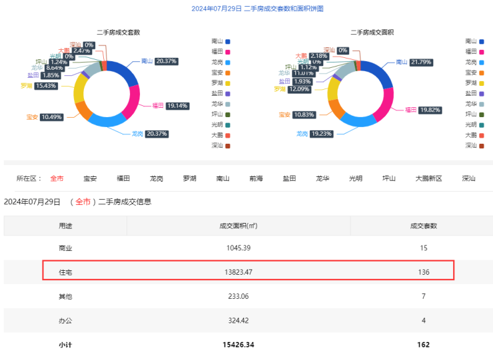Open the 深汕 district link

[x=468, y=178]
